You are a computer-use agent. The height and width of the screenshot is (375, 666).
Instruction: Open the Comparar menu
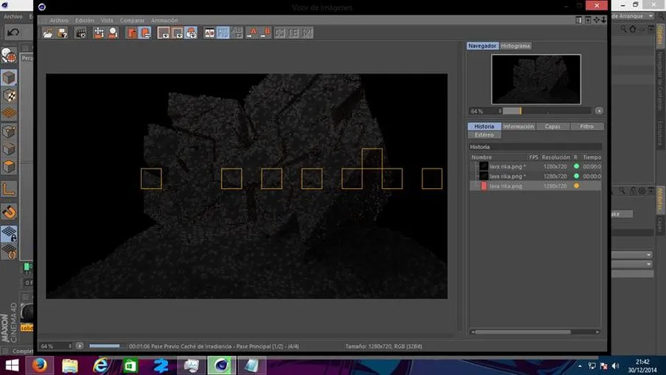tap(132, 21)
